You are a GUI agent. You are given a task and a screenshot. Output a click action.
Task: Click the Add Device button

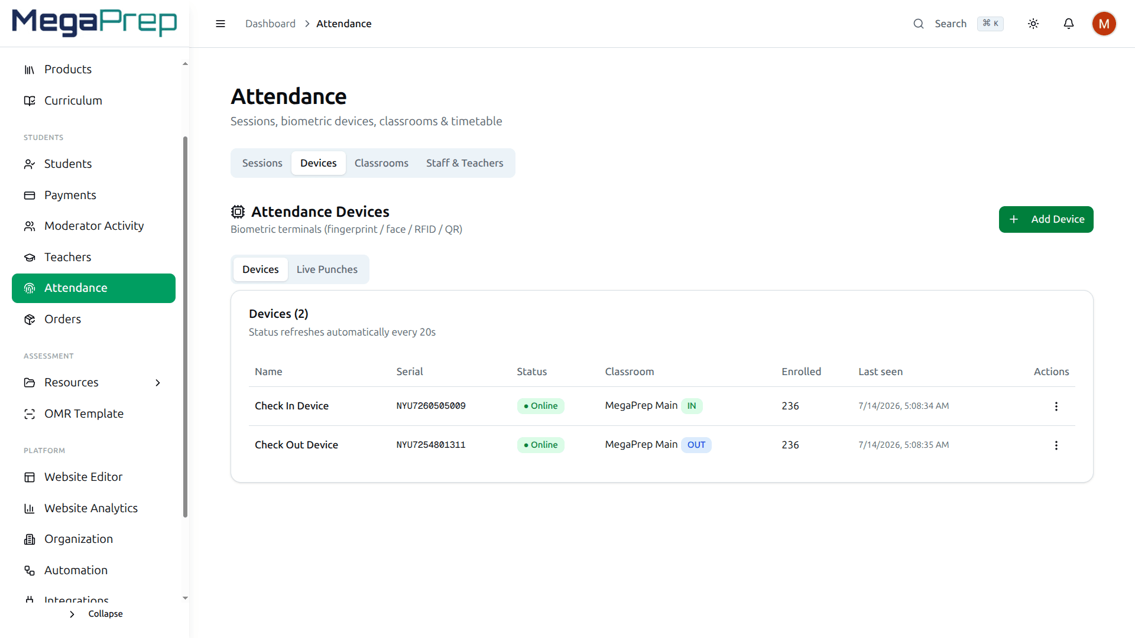pos(1046,219)
